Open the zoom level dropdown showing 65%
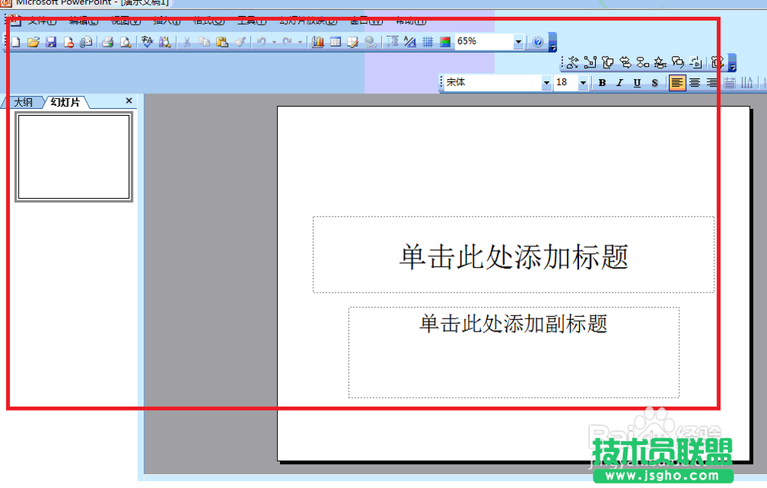Screen dimensions: 767x488 point(519,41)
